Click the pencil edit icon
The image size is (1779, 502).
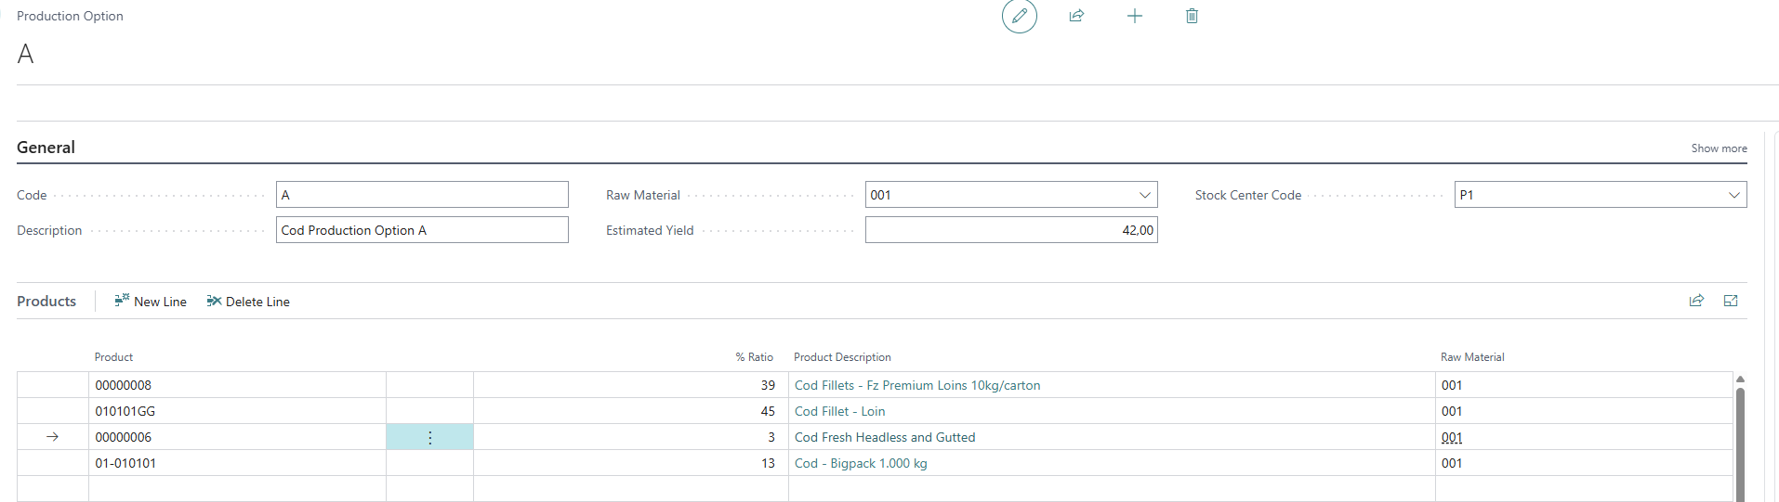[1020, 16]
